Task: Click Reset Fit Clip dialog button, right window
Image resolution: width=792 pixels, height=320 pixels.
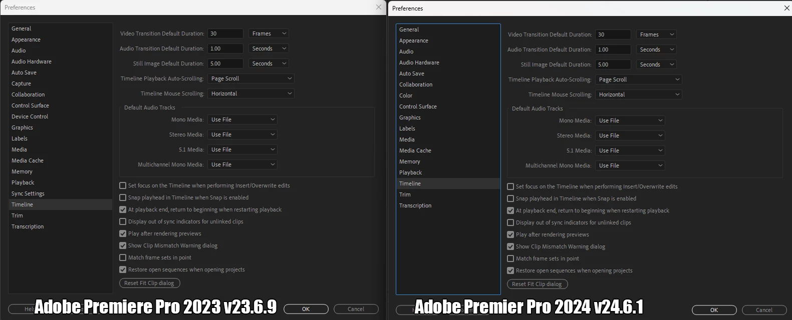Action: (537, 284)
